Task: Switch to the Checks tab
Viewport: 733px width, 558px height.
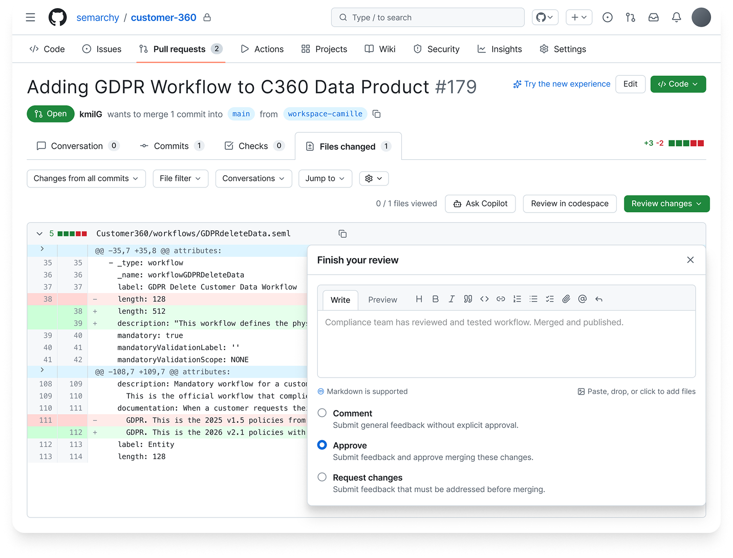Action: pos(254,146)
